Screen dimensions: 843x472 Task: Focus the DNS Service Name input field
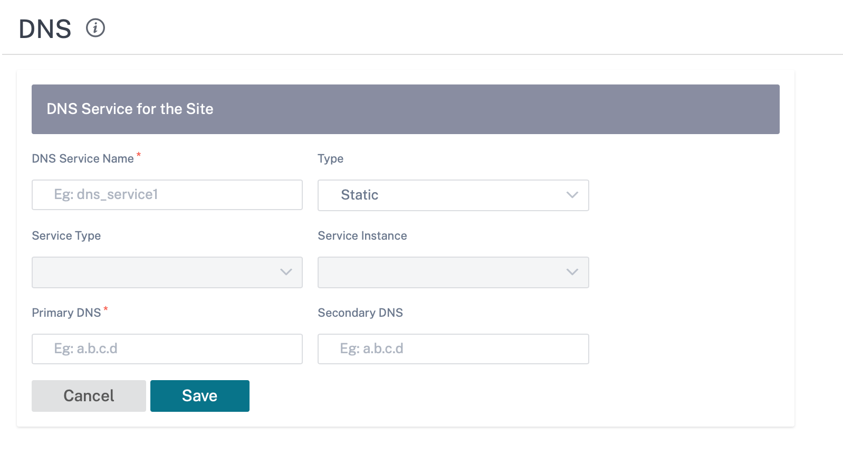[167, 195]
